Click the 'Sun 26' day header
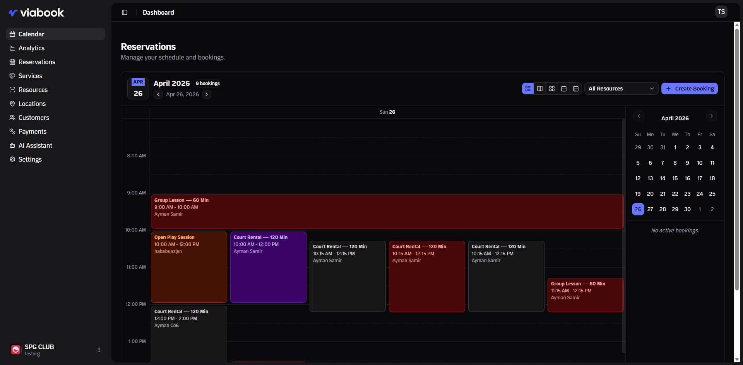This screenshot has height=365, width=743. coord(387,112)
